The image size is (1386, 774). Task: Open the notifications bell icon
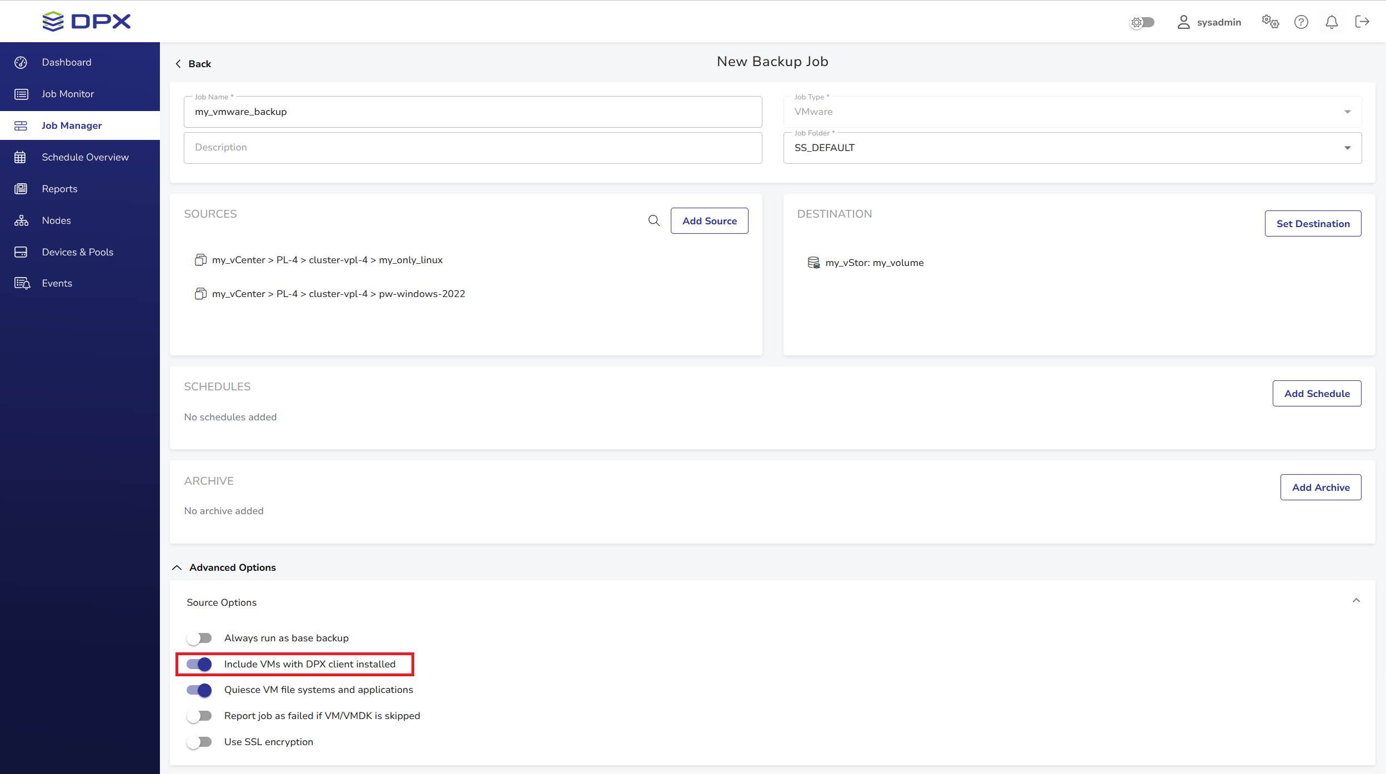coord(1331,22)
